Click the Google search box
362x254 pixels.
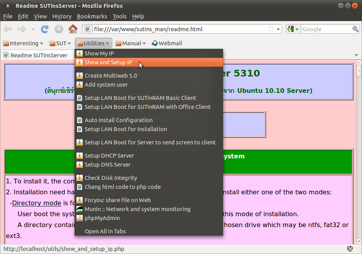tap(327, 29)
